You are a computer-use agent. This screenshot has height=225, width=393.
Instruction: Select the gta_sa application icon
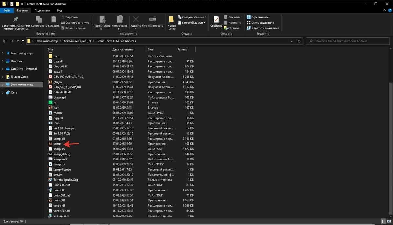click(x=50, y=82)
